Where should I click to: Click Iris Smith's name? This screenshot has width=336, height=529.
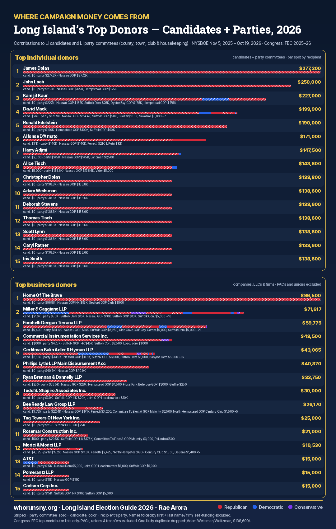(33, 259)
